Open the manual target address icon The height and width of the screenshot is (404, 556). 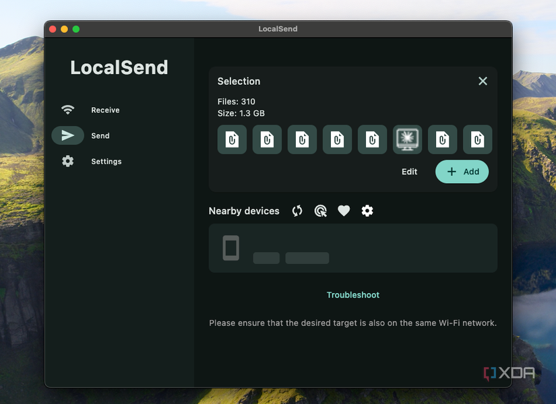click(321, 211)
